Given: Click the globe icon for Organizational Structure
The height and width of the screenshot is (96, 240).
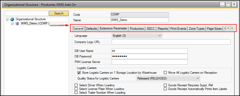Looking at the screenshot, I should 12,19.
